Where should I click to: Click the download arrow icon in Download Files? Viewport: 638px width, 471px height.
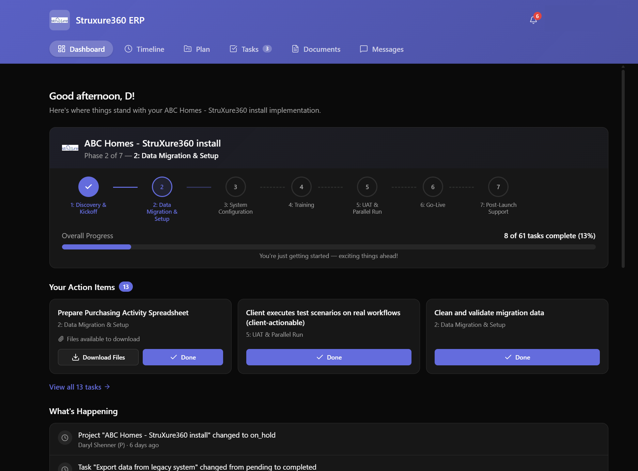point(76,357)
